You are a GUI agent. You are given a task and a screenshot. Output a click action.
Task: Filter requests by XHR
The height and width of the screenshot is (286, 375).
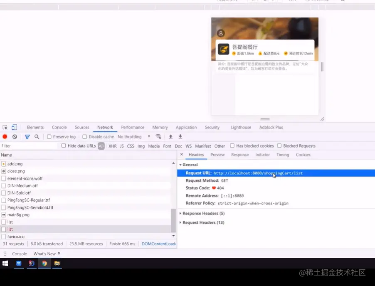point(113,146)
